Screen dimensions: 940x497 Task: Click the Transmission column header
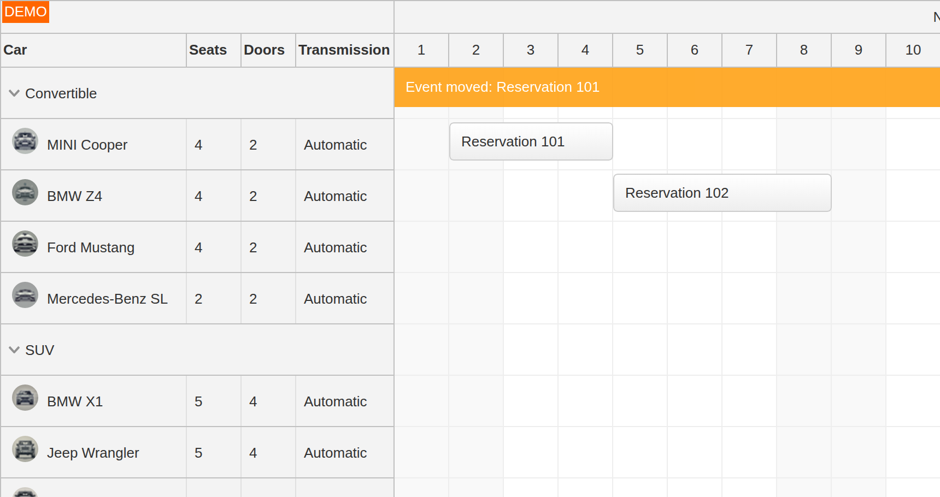coord(345,50)
